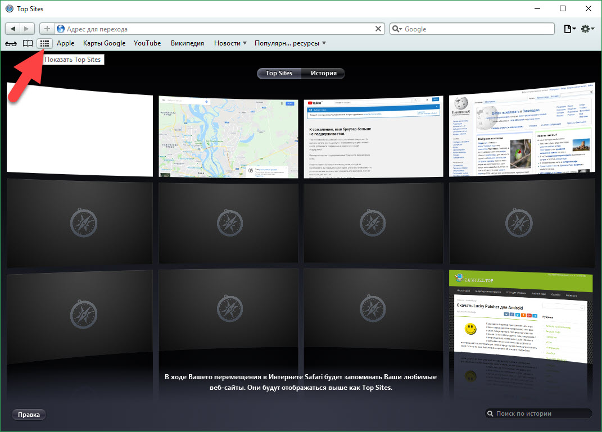The width and height of the screenshot is (602, 432).
Task: Click the Show Top Sites grid icon
Action: 44,43
